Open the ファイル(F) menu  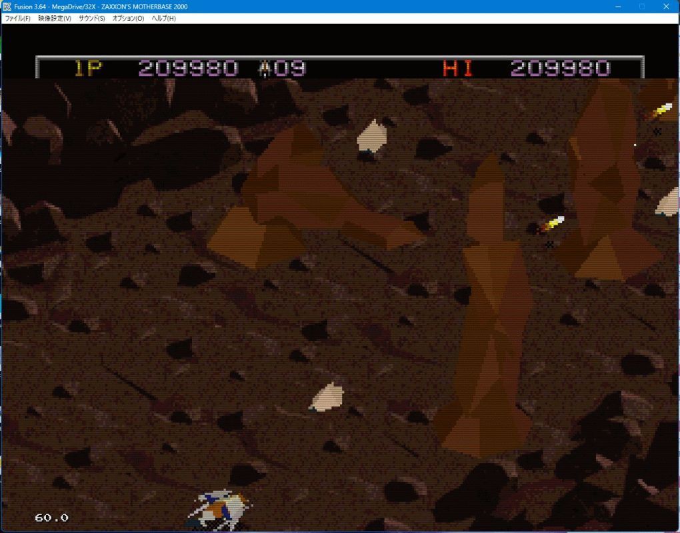pos(17,18)
